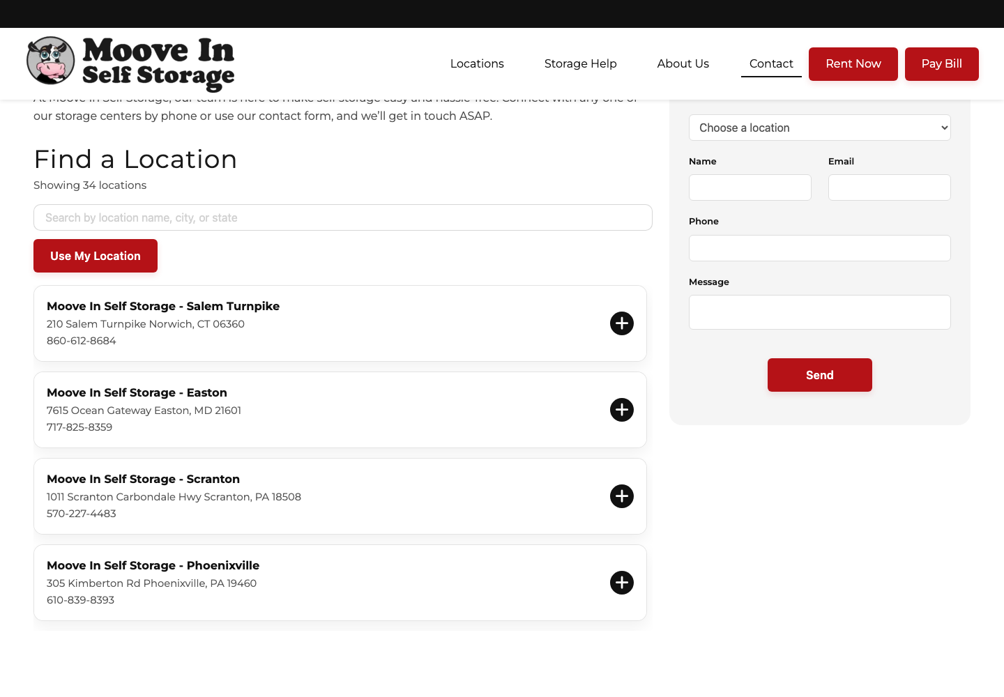This screenshot has width=1004, height=697.
Task: Expand the Scranton location plus icon
Action: 622,496
